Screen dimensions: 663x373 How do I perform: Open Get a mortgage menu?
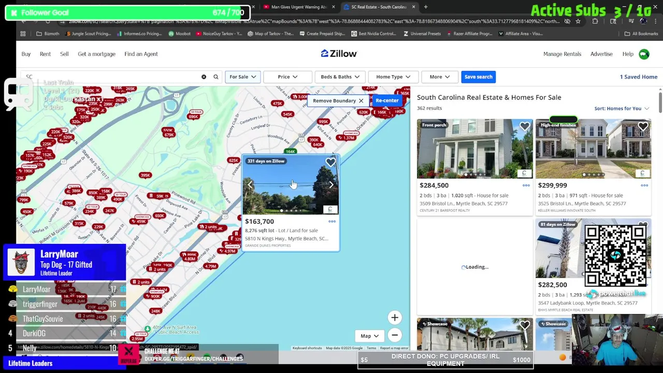point(96,54)
